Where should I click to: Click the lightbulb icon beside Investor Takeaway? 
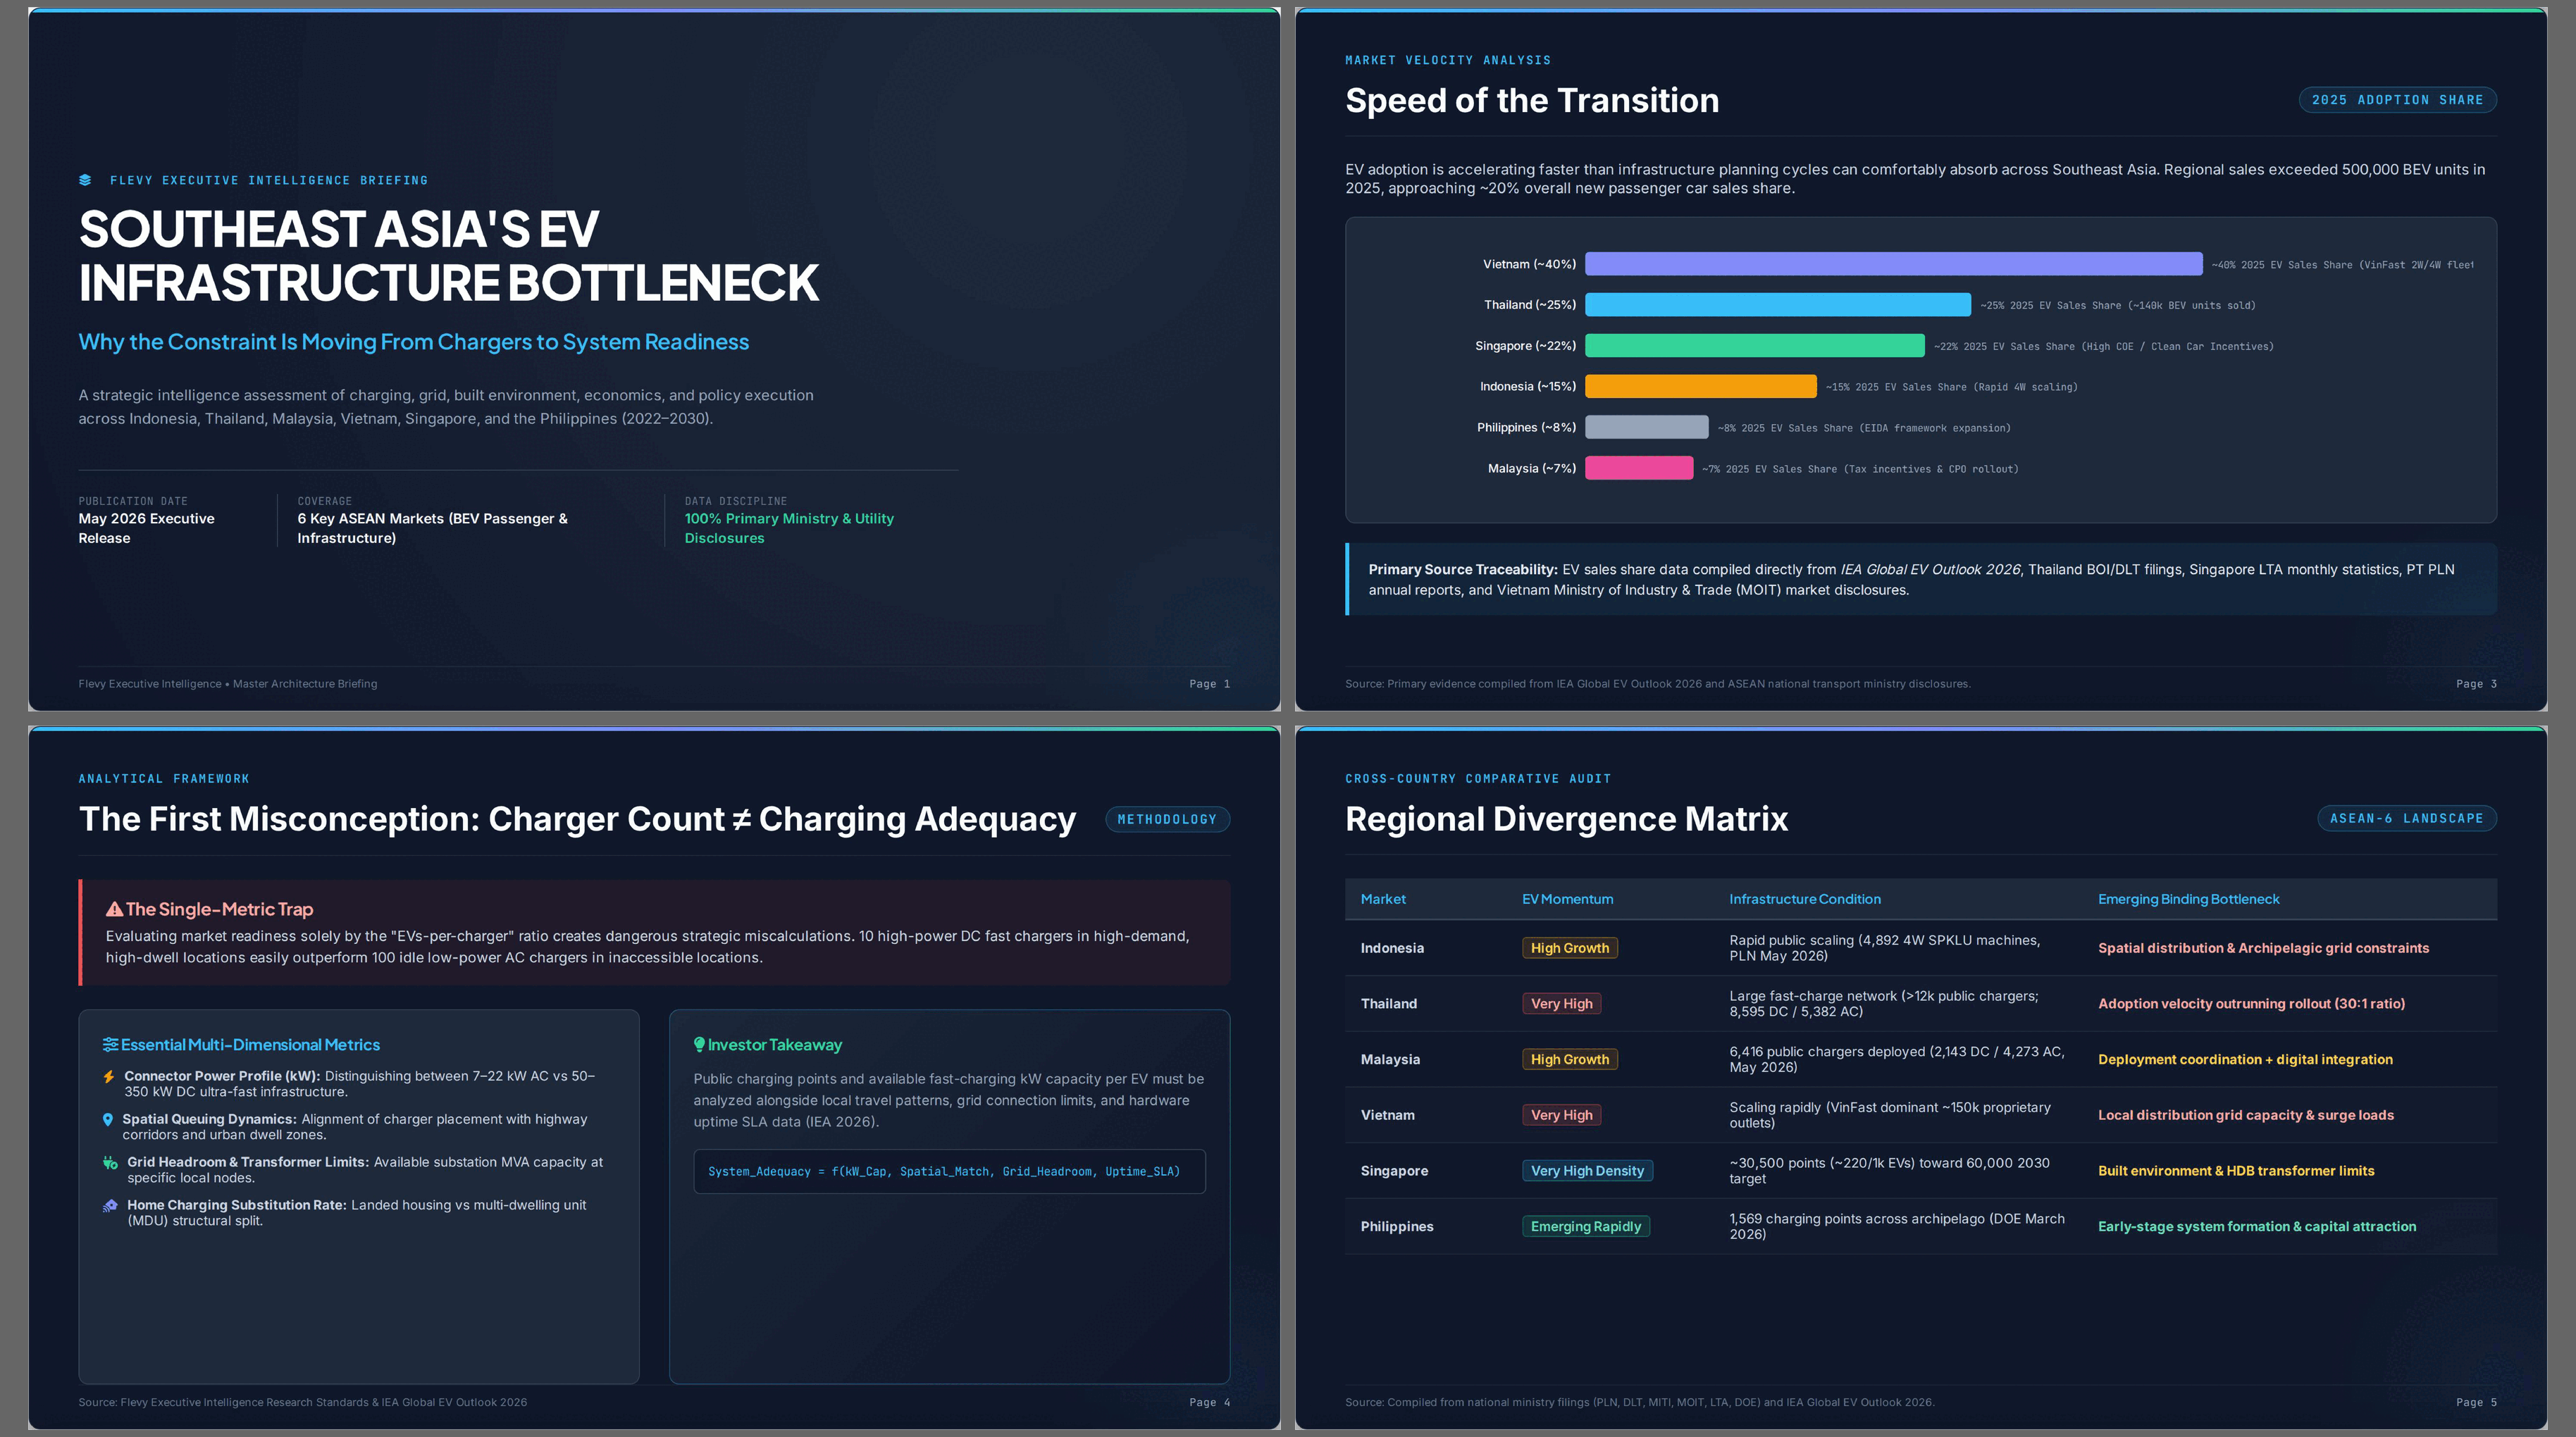point(699,1045)
